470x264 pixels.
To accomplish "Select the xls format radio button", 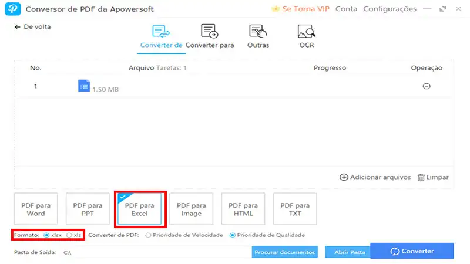I will (x=69, y=235).
